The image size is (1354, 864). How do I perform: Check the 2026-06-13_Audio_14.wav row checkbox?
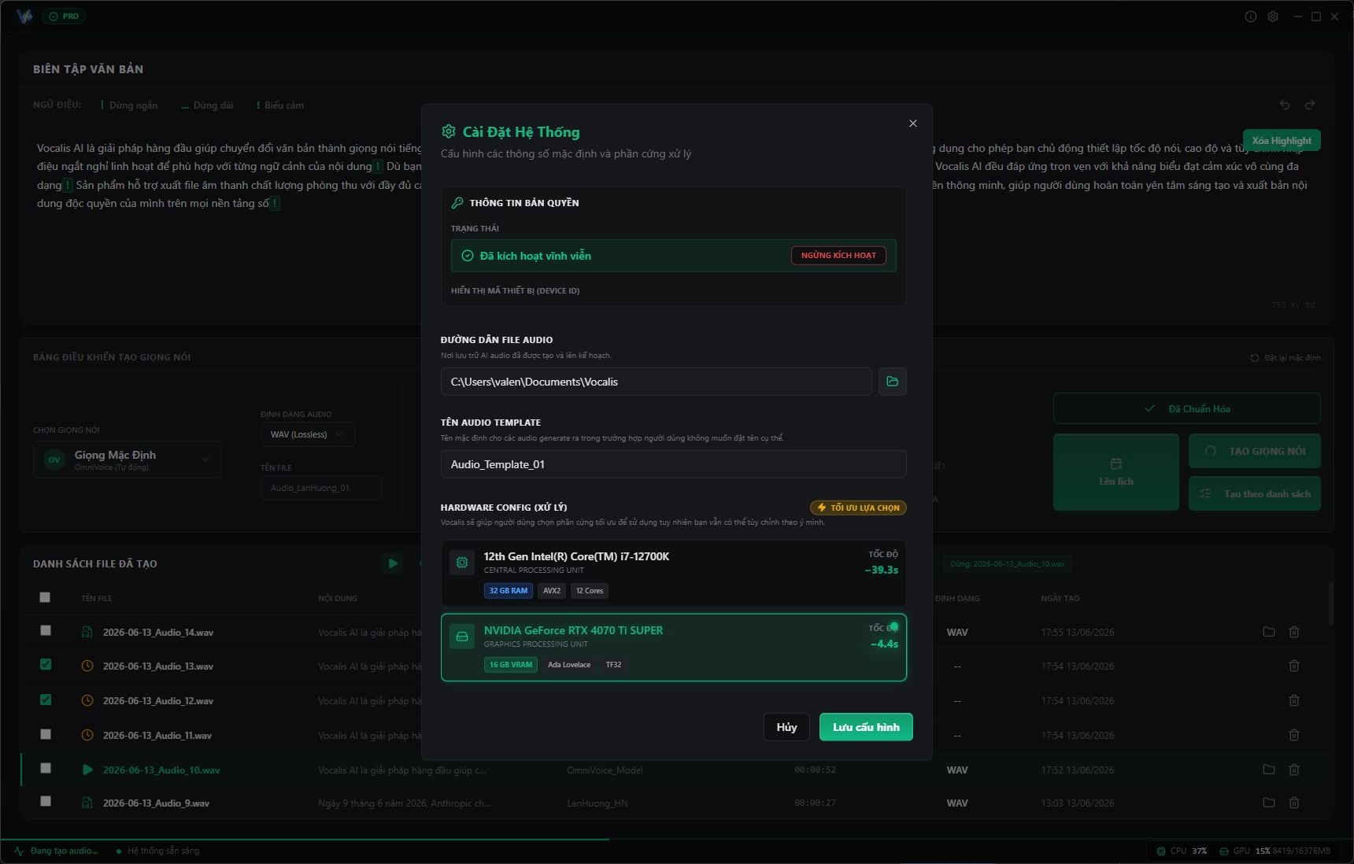coord(46,630)
